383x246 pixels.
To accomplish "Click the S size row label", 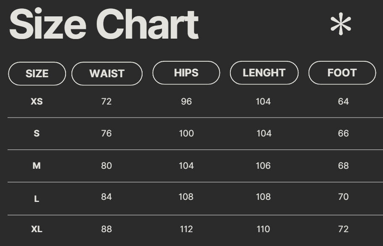I will click(37, 133).
